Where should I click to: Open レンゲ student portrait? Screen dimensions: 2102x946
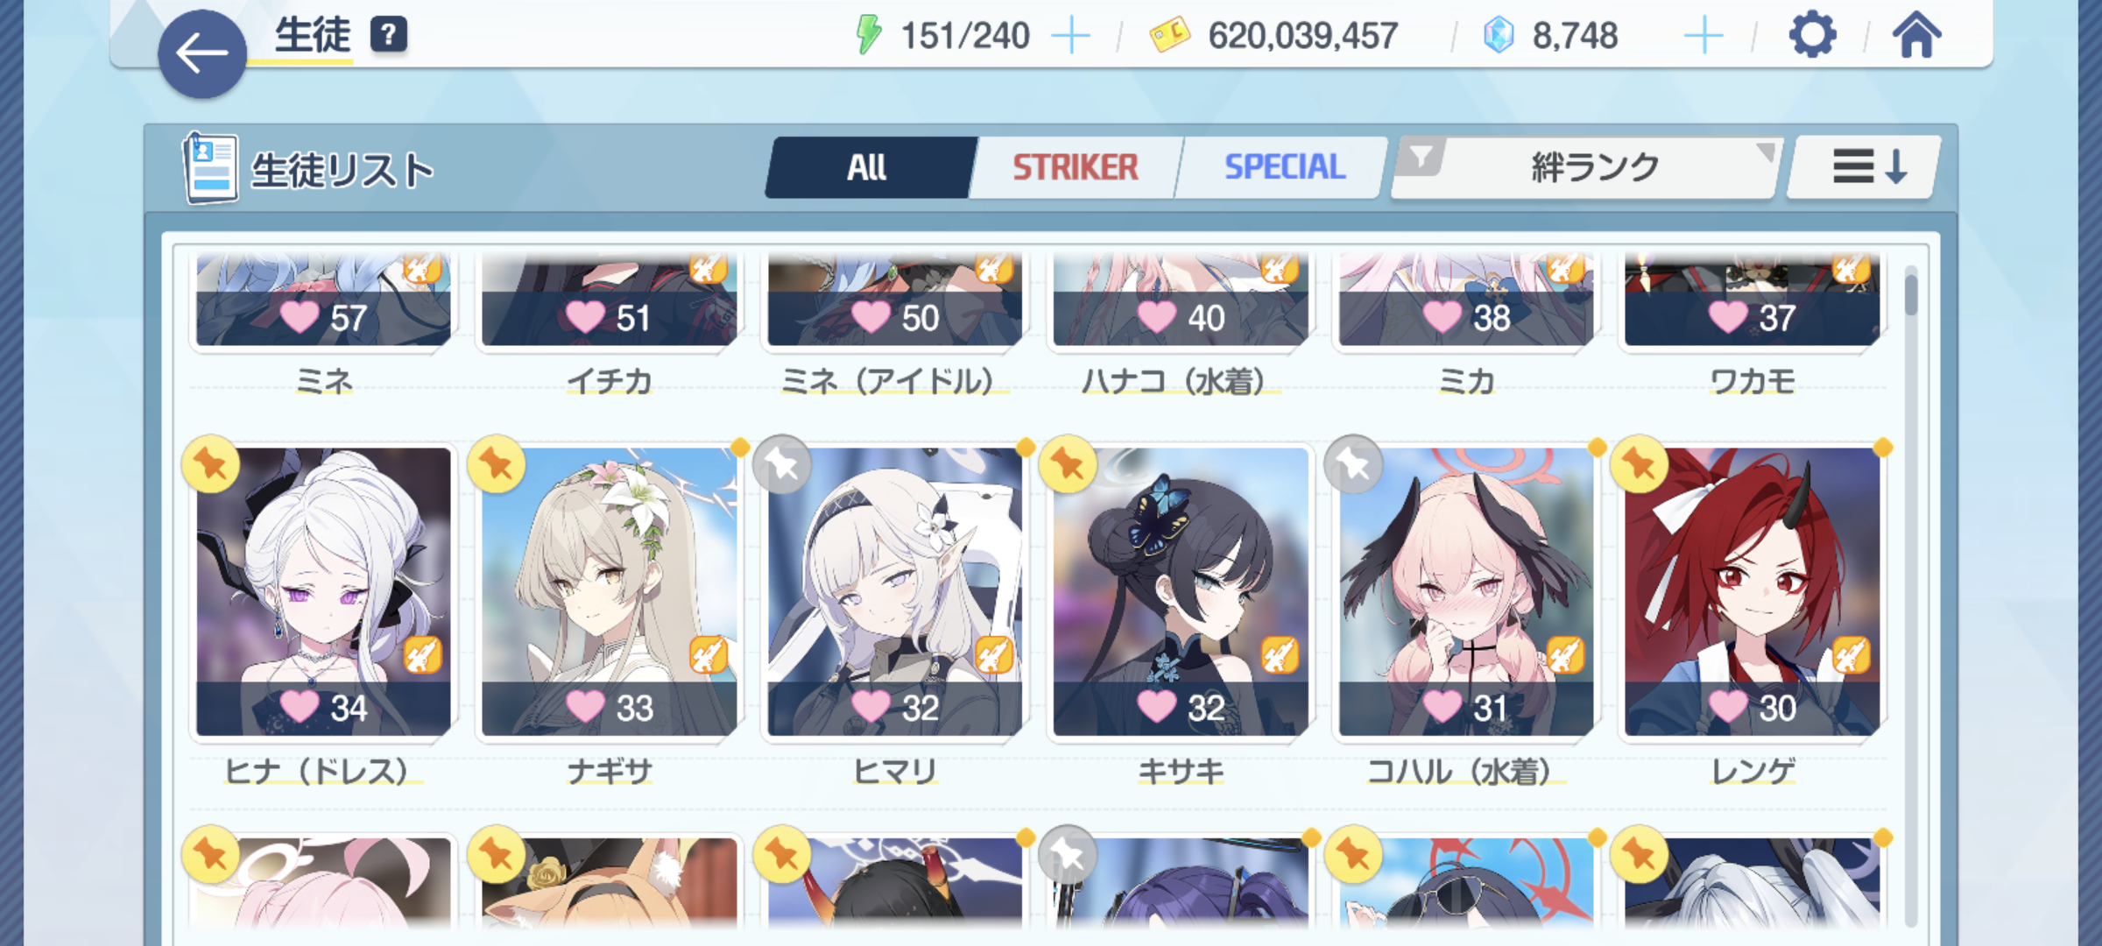click(x=1752, y=591)
